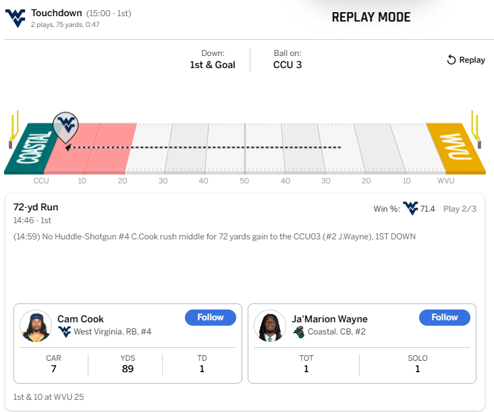Viewport: 494px width, 412px height.
Task: Open Cam Cook's player headshot
Action: 36,326
